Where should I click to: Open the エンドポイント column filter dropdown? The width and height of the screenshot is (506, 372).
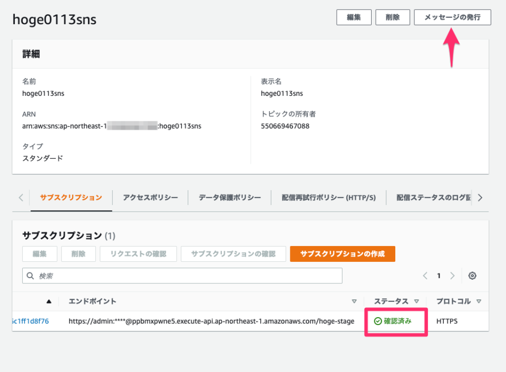click(354, 301)
